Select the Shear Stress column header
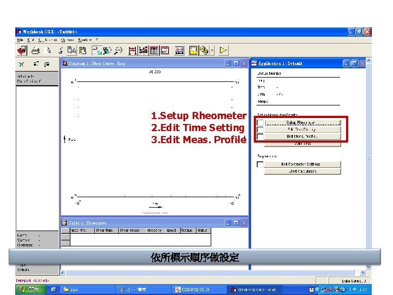 [x=132, y=231]
